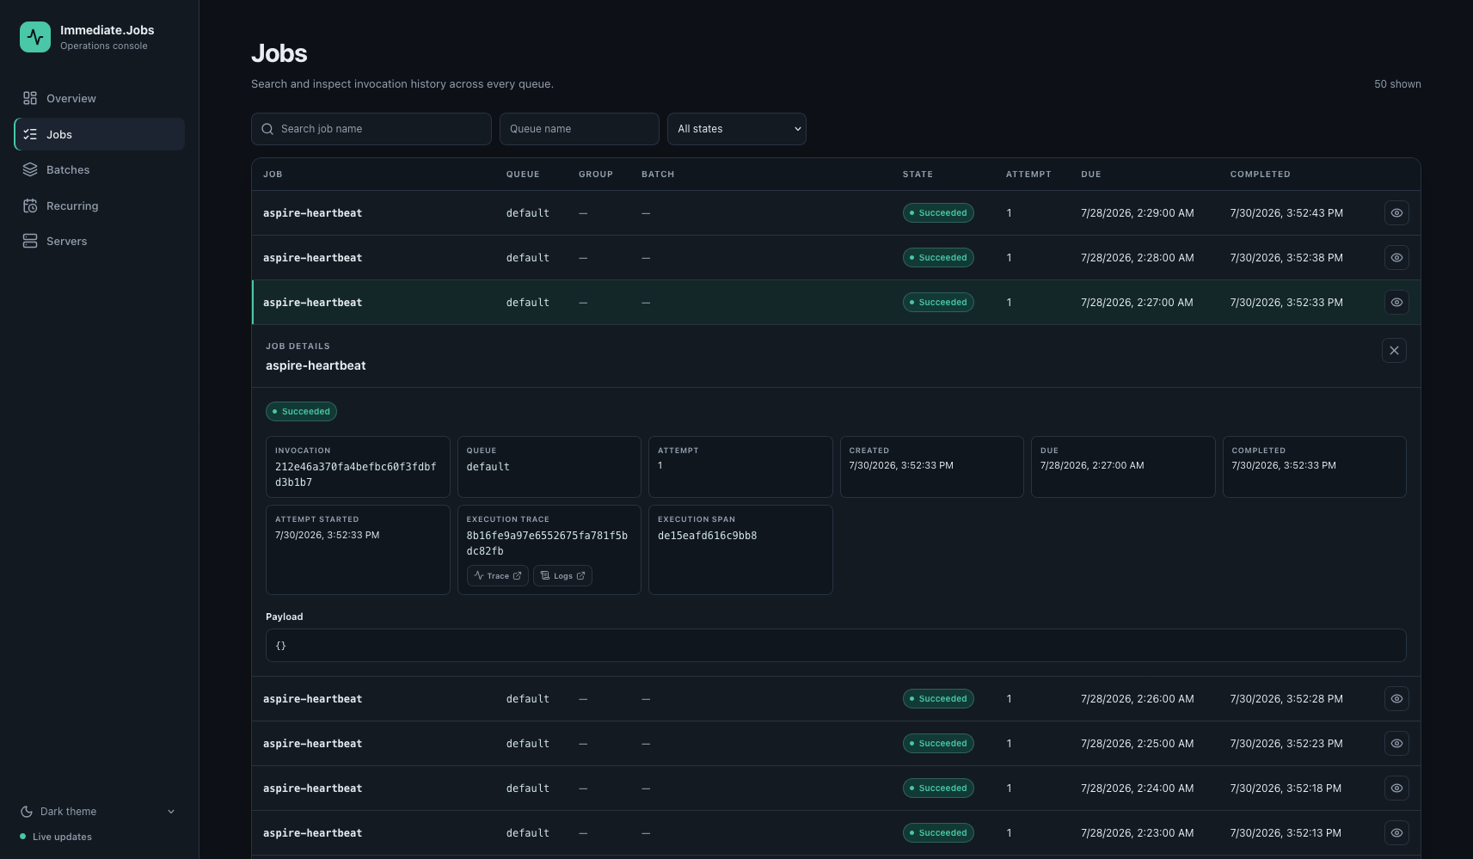
Task: Click the Immediate.Jobs logo icon
Action: (x=35, y=37)
